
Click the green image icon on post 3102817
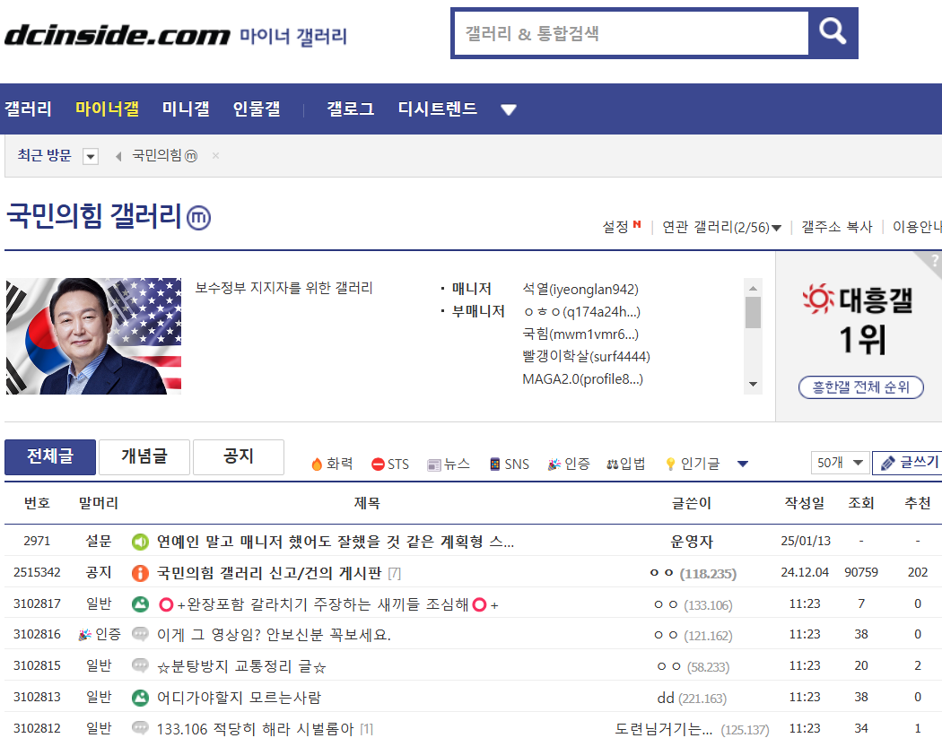[140, 604]
